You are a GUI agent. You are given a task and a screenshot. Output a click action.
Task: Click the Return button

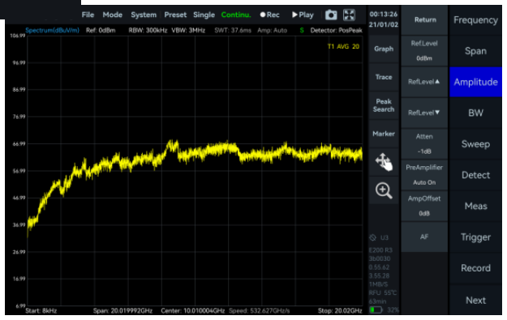pyautogui.click(x=425, y=19)
